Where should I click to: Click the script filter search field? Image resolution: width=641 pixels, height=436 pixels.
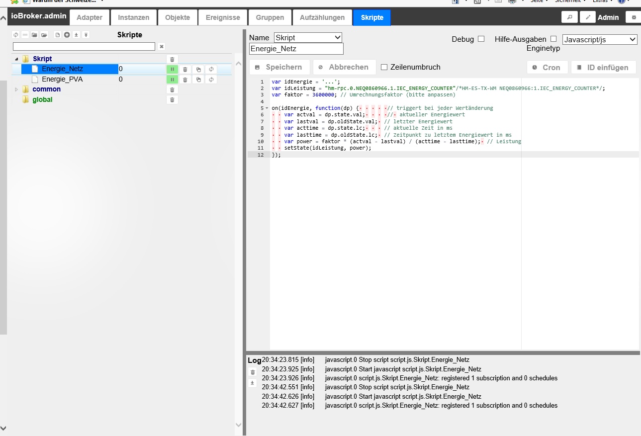click(84, 46)
